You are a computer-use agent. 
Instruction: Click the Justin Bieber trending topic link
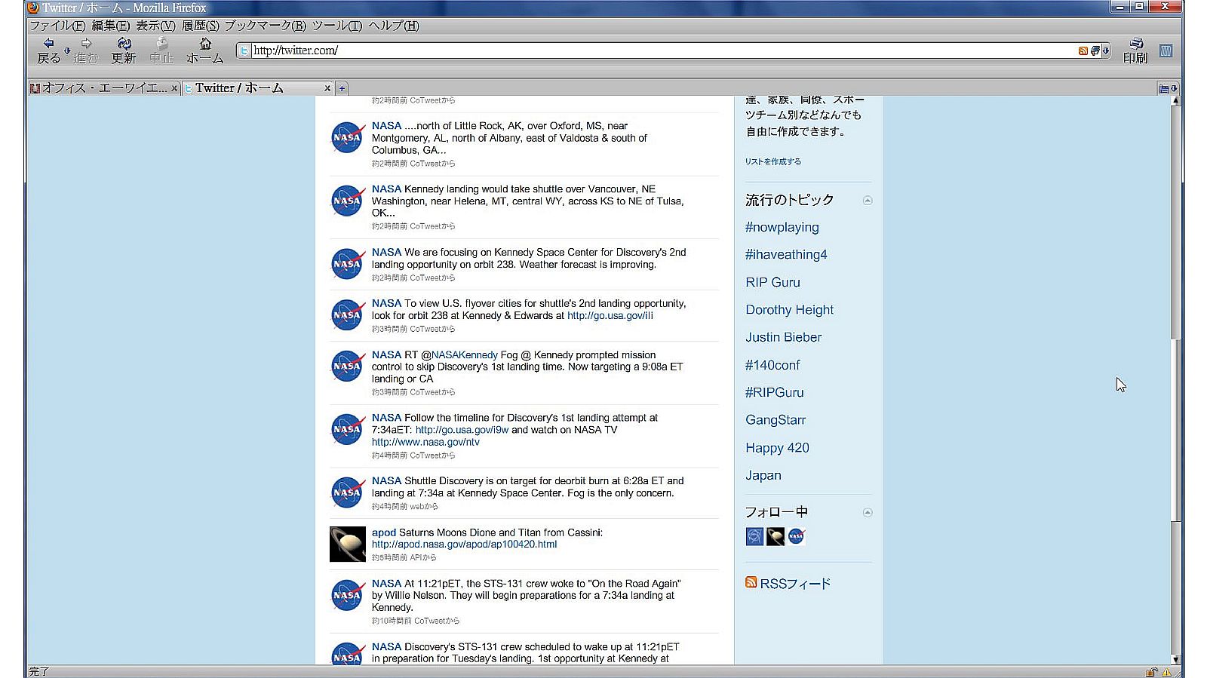coord(783,337)
